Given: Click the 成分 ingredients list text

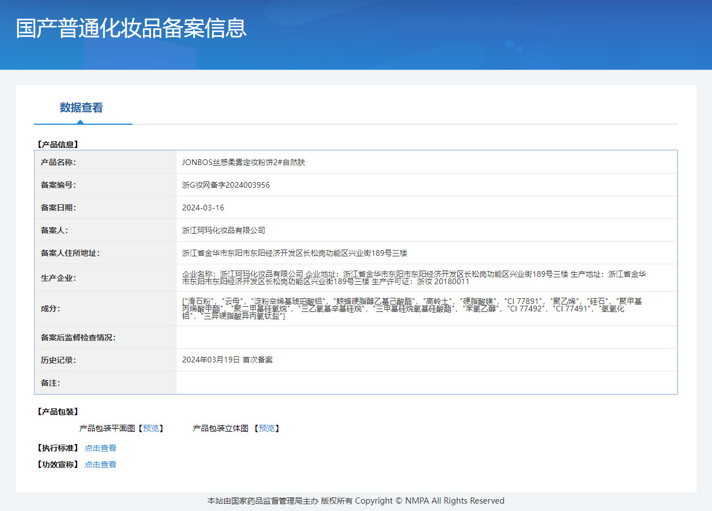Looking at the screenshot, I should coord(412,309).
